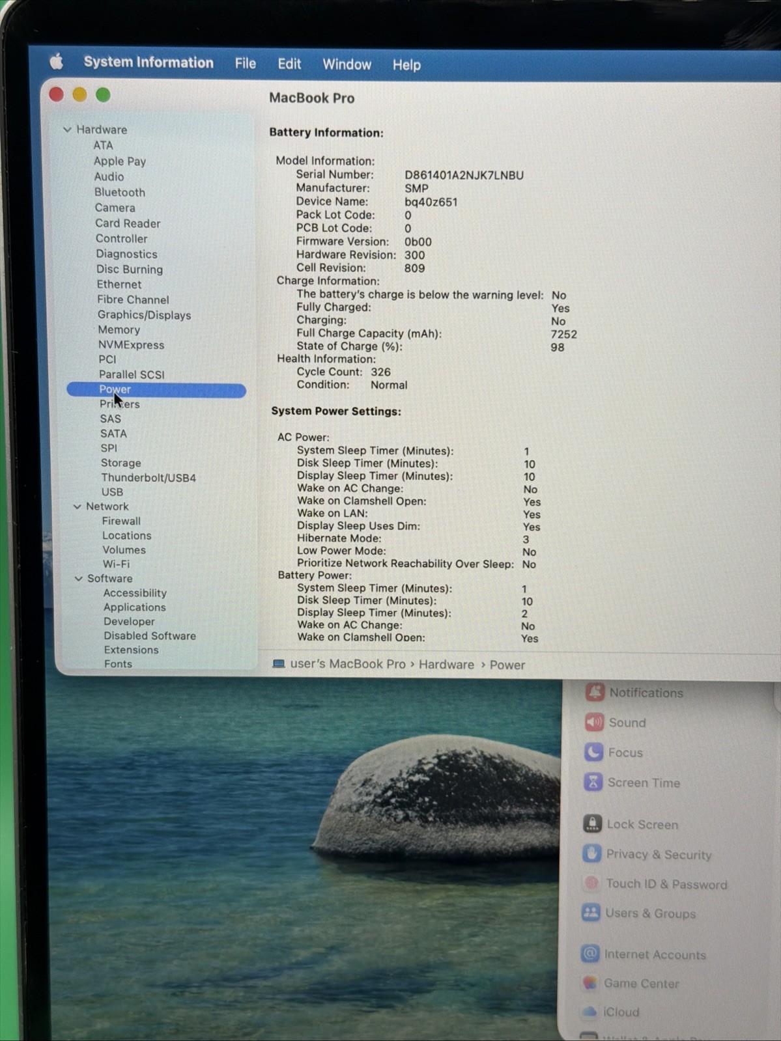Viewport: 781px width, 1041px height.
Task: Select Fibre Channel in the sidebar
Action: (x=133, y=299)
